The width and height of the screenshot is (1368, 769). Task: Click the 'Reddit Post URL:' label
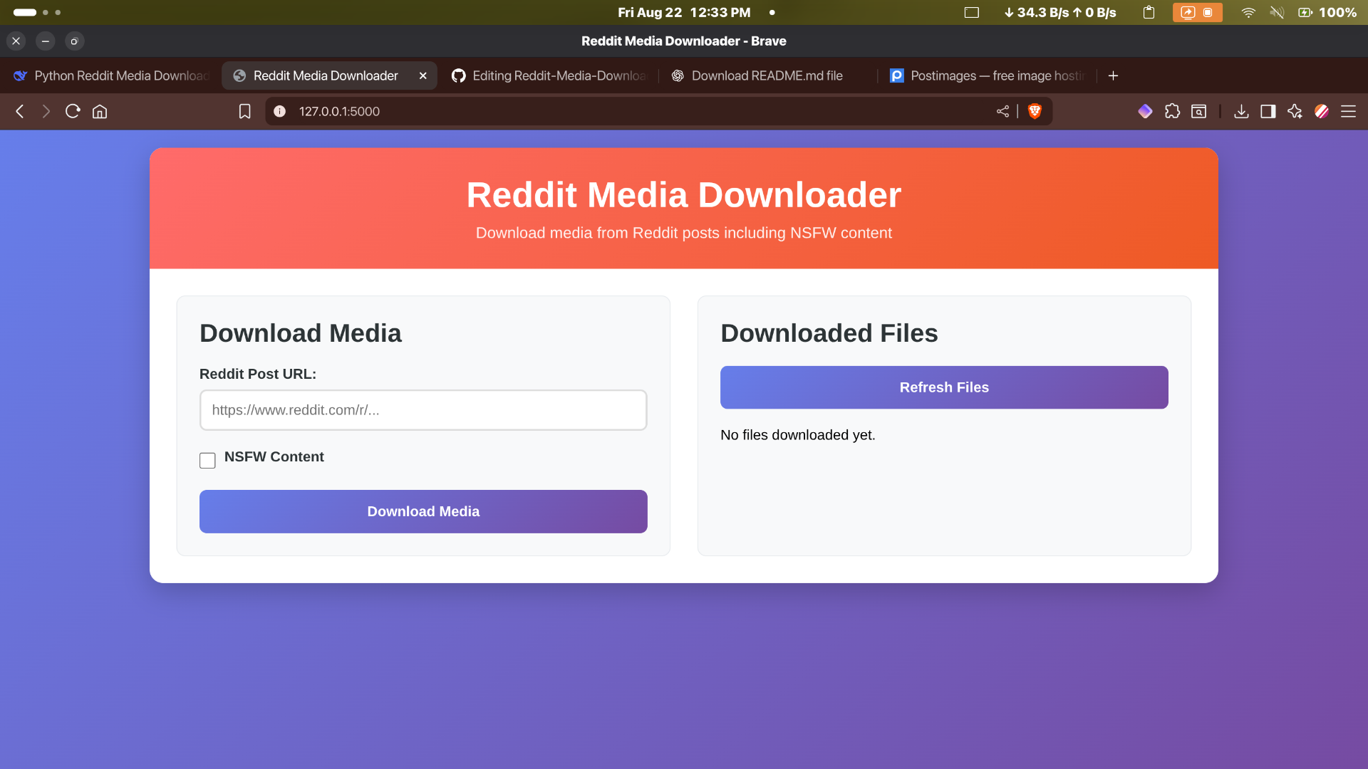tap(258, 374)
